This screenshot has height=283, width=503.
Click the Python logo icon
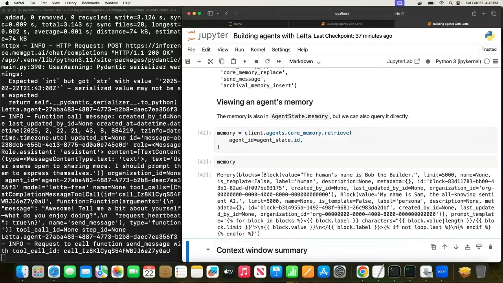tap(490, 36)
